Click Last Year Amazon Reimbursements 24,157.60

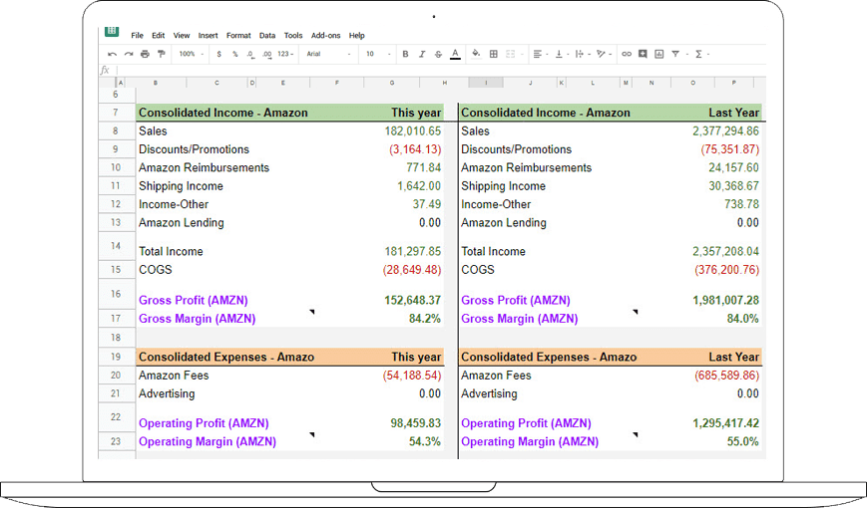pyautogui.click(x=733, y=168)
